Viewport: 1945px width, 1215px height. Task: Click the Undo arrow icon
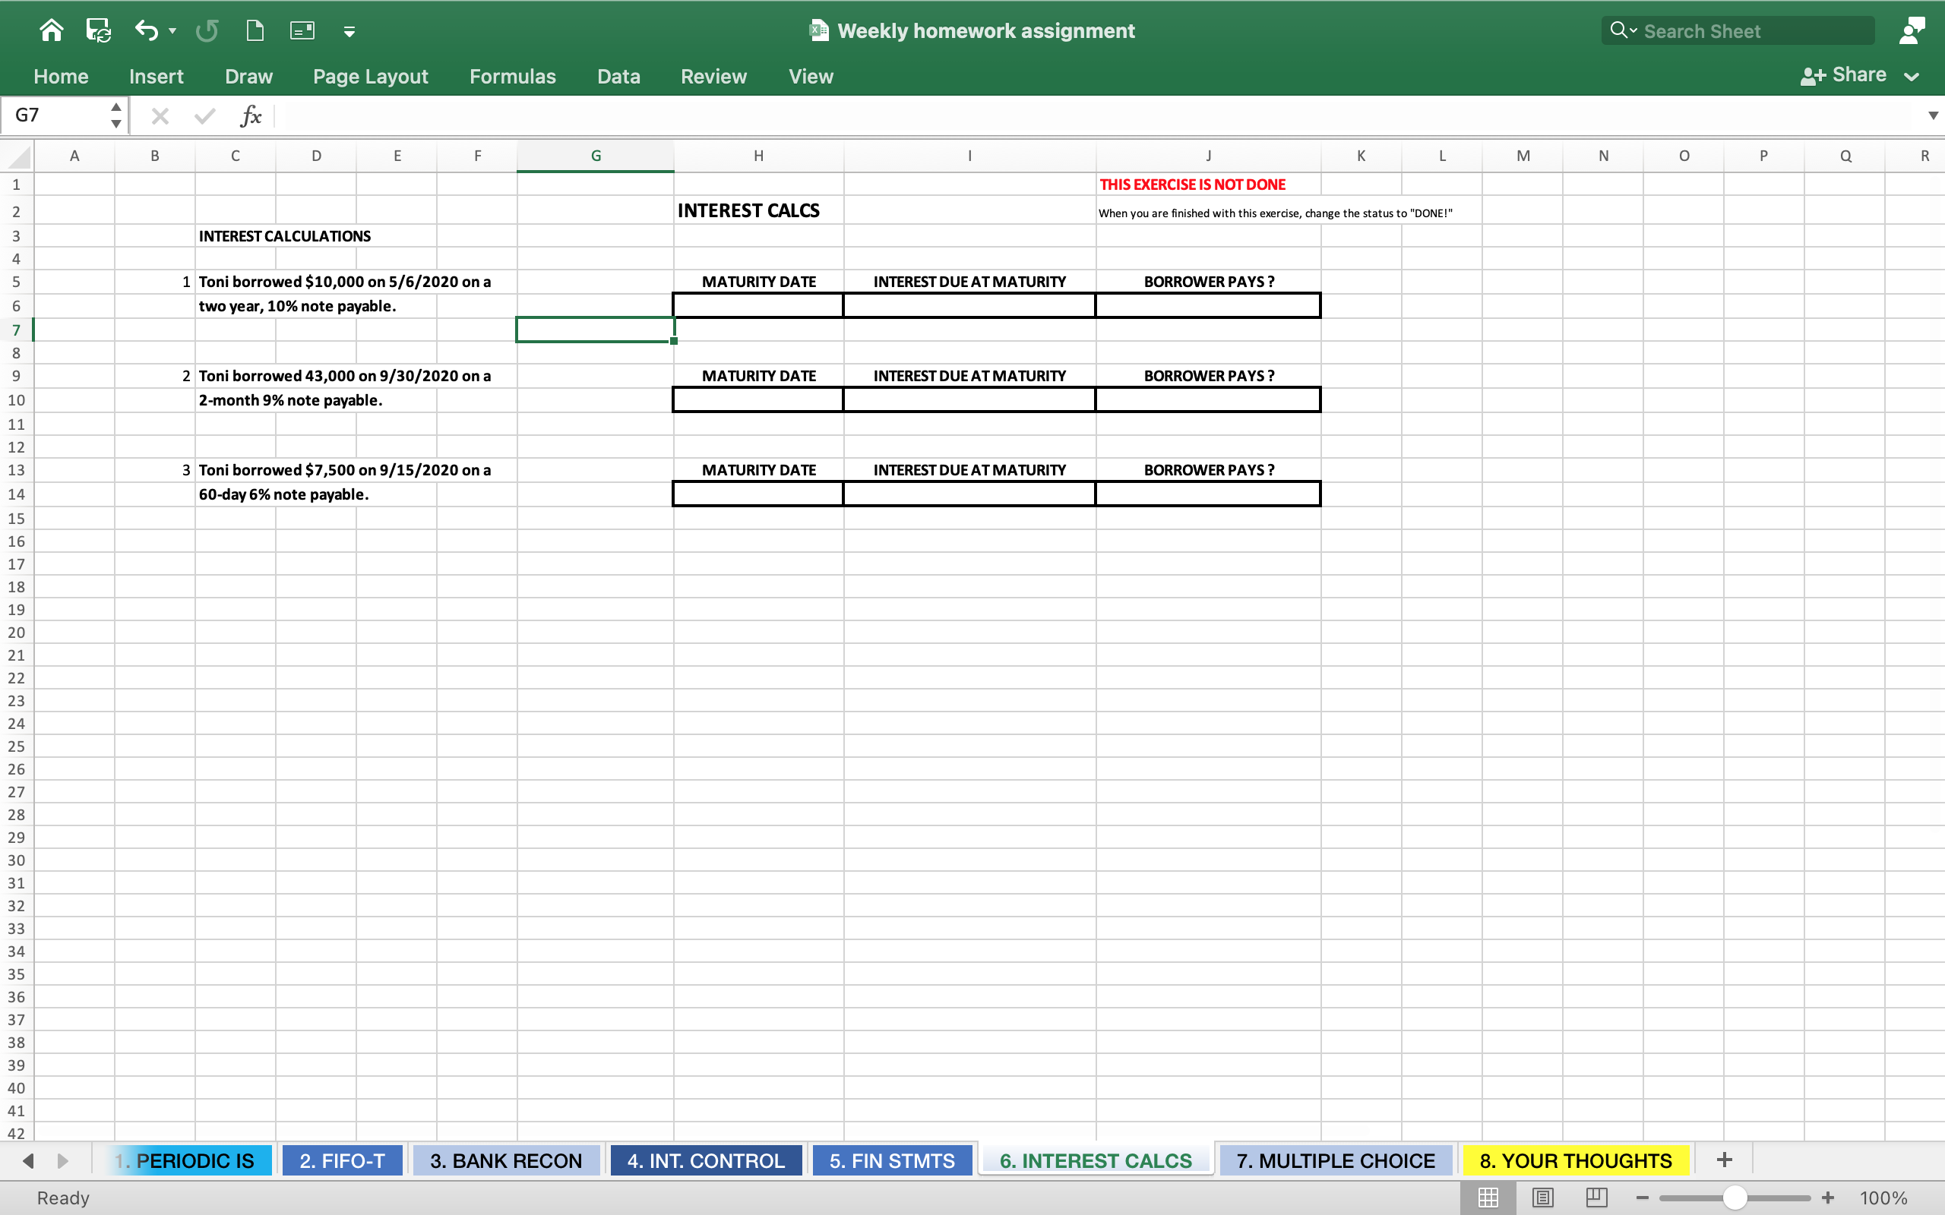(x=147, y=30)
